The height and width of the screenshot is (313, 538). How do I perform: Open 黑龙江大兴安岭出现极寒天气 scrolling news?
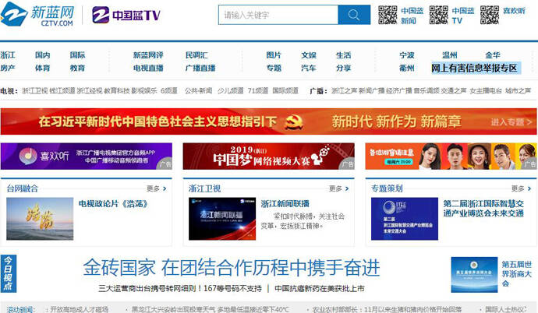point(211,309)
